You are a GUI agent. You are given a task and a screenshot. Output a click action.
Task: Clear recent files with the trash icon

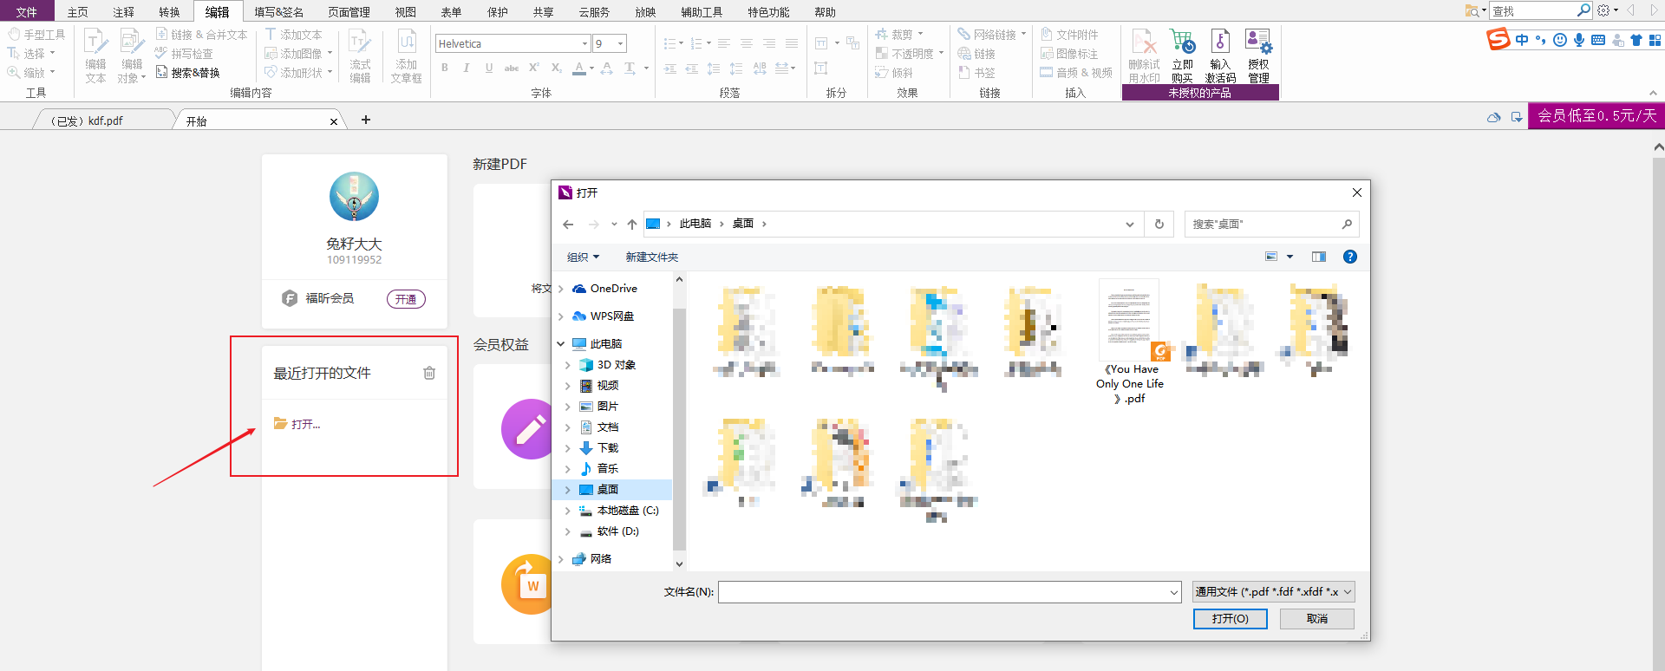(429, 373)
